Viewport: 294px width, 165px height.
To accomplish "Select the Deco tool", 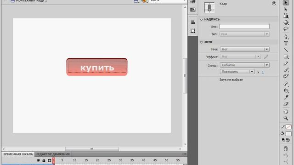I will tap(286, 77).
